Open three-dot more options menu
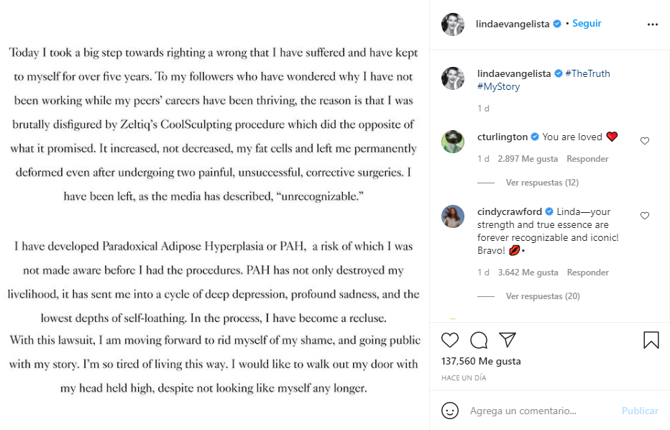Image resolution: width=670 pixels, height=430 pixels. coord(652,24)
